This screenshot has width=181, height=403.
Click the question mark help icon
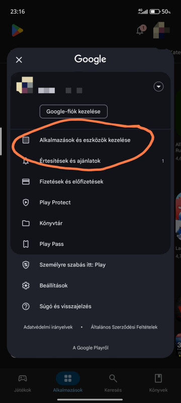26,306
